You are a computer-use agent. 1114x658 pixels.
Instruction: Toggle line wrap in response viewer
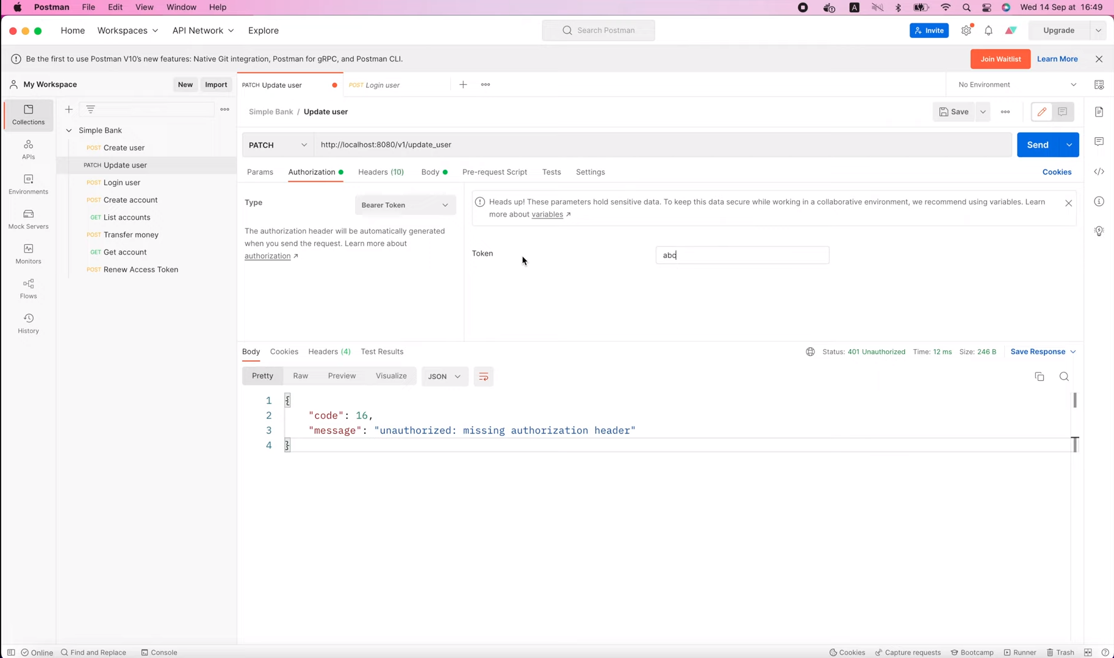pyautogui.click(x=483, y=377)
